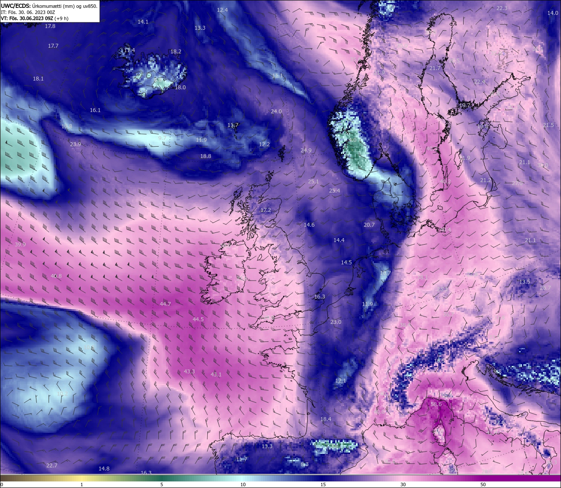The image size is (561, 488).
Task: Click the 43.1 value over the Atlantic
Action: point(216,375)
